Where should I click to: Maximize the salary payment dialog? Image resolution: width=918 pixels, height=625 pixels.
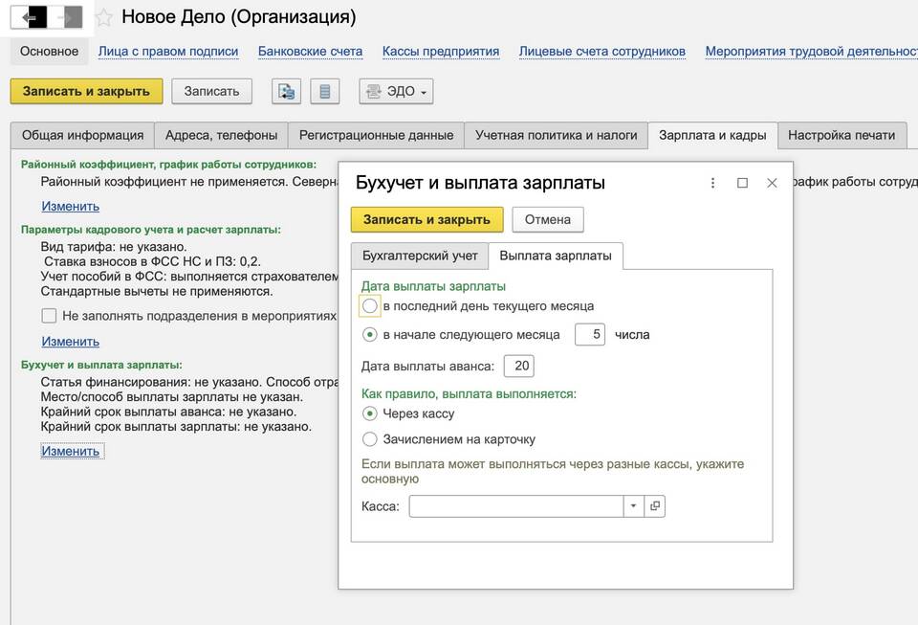click(742, 183)
